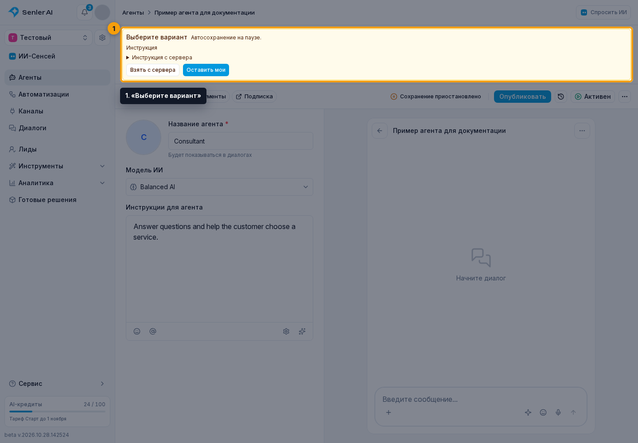Toggle the Активен agent status

point(593,97)
